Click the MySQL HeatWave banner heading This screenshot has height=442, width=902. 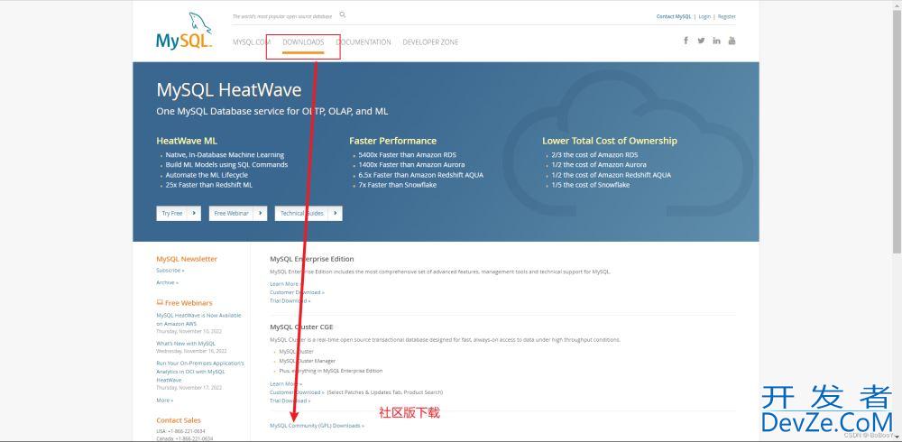click(229, 90)
